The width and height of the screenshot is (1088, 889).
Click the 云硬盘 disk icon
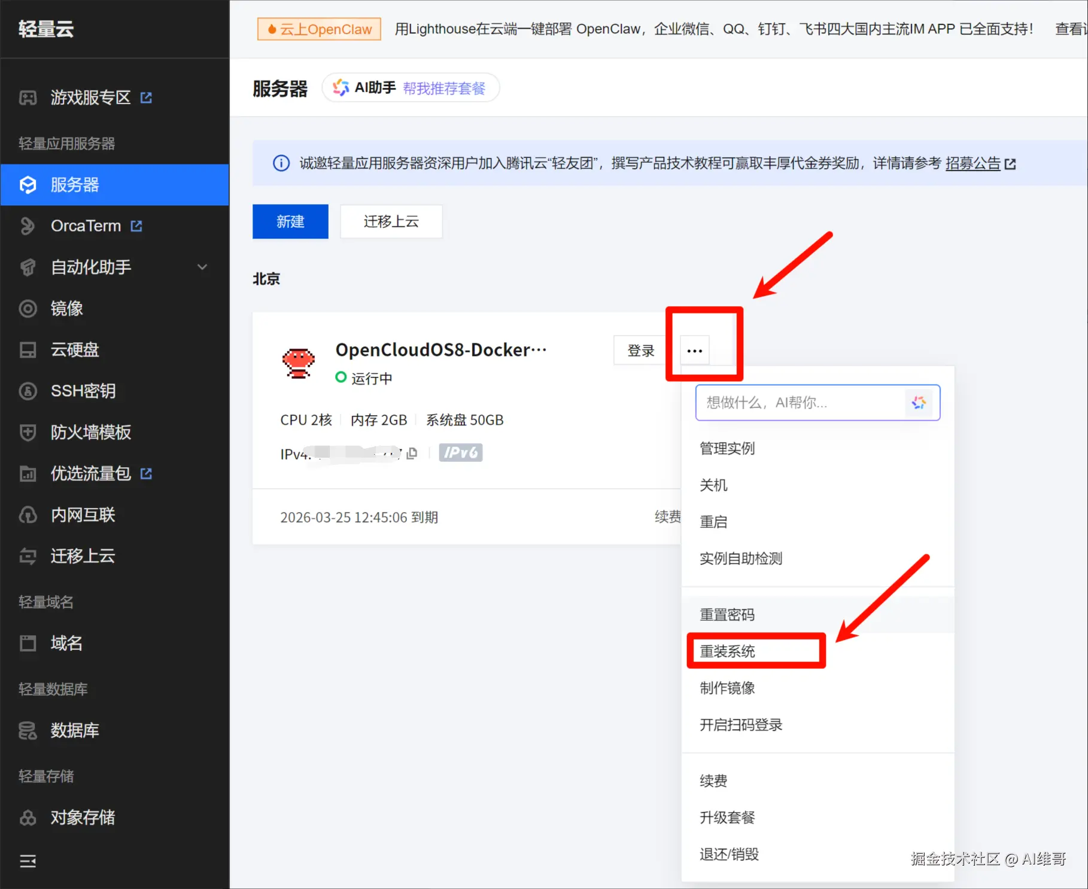click(x=28, y=350)
